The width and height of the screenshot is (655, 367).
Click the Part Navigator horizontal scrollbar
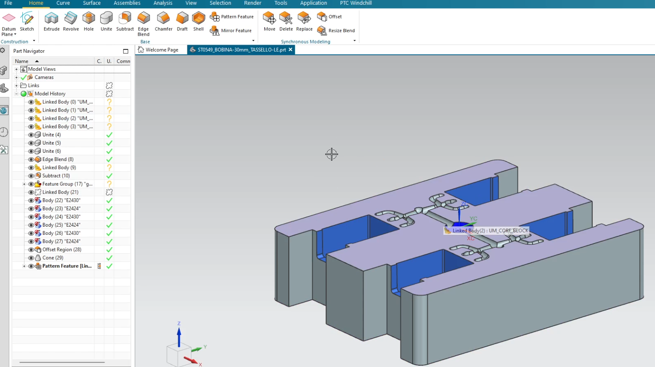[62, 363]
